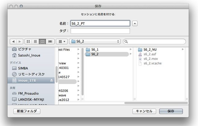The height and width of the screenshot is (126, 198).
Task: Select the folder ending in 'wave'
Action: pos(69,95)
